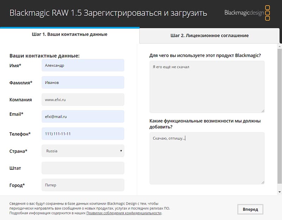Click the scrollbar down arrow
282x220 pixels.
(x=280, y=192)
